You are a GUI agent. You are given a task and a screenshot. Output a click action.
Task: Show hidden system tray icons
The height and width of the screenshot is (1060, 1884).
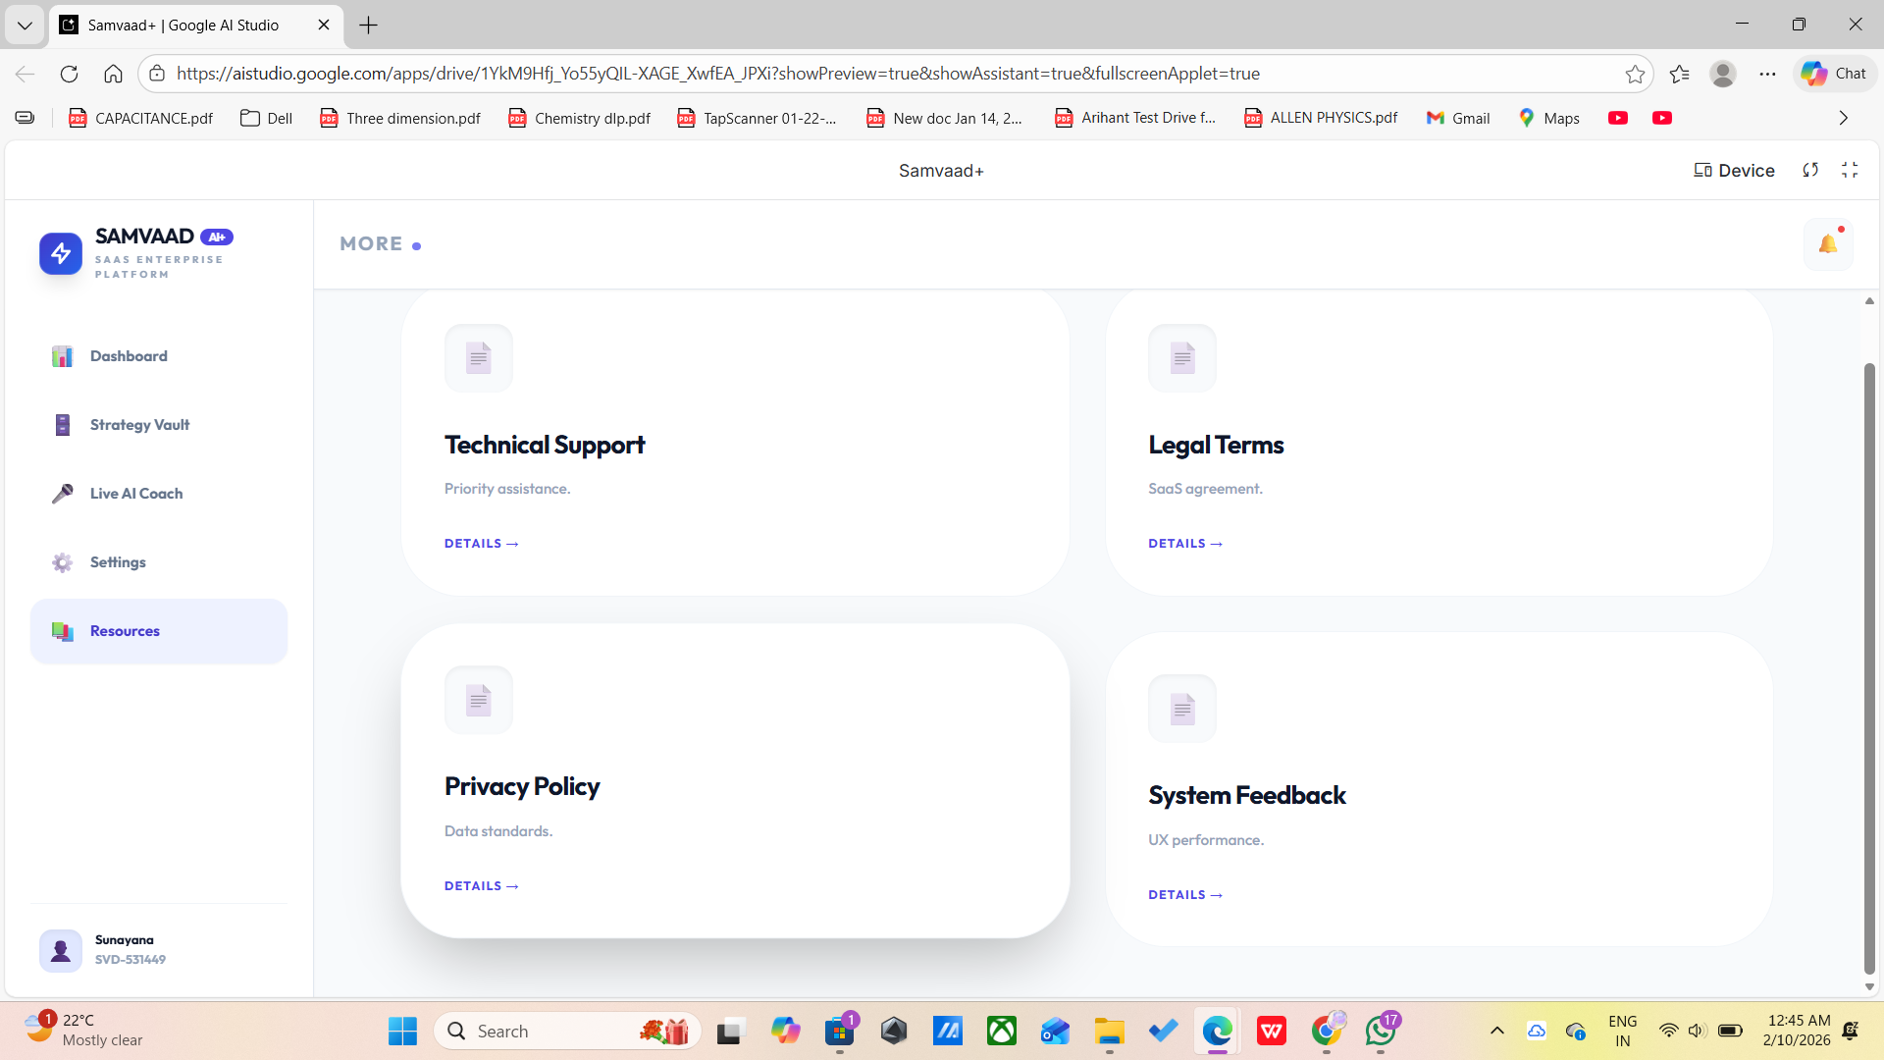[1496, 1031]
